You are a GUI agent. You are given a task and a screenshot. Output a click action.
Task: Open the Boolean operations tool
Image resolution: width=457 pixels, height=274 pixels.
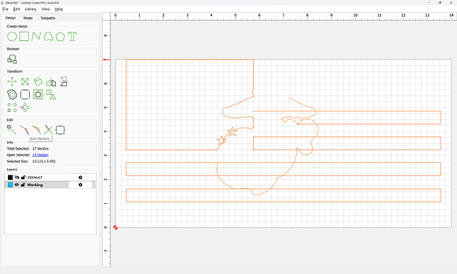[x=12, y=59]
